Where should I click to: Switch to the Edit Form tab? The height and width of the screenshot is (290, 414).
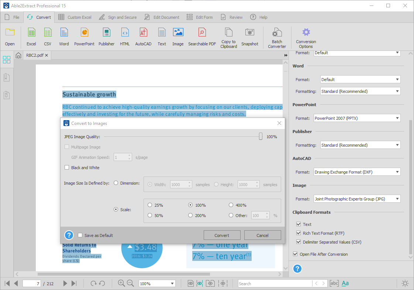200,17
